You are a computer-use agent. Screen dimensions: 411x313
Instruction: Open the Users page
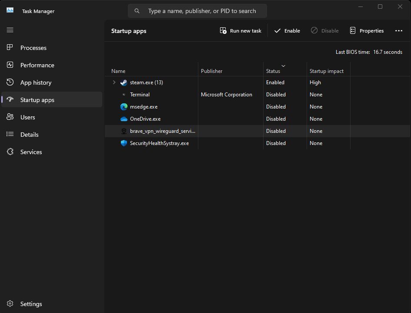(x=52, y=117)
